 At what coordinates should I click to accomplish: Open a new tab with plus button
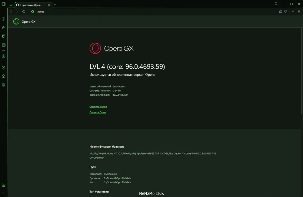tap(55, 5)
